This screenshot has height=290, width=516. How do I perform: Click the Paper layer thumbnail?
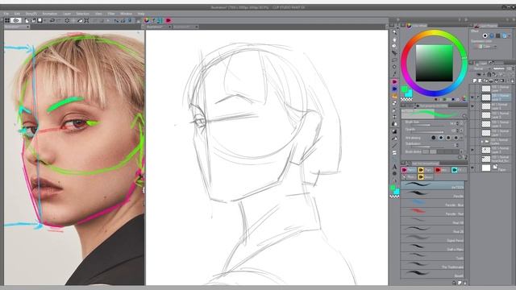486,168
